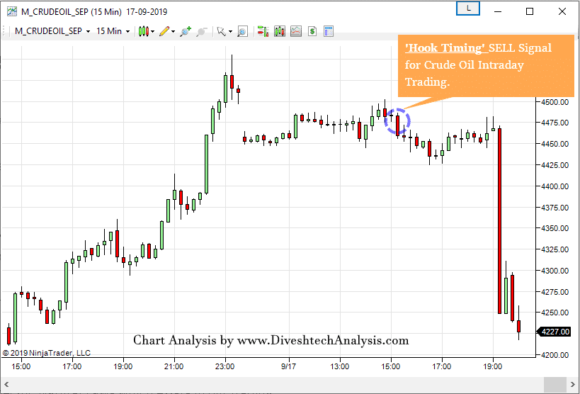Minimize the chart window

498,11
